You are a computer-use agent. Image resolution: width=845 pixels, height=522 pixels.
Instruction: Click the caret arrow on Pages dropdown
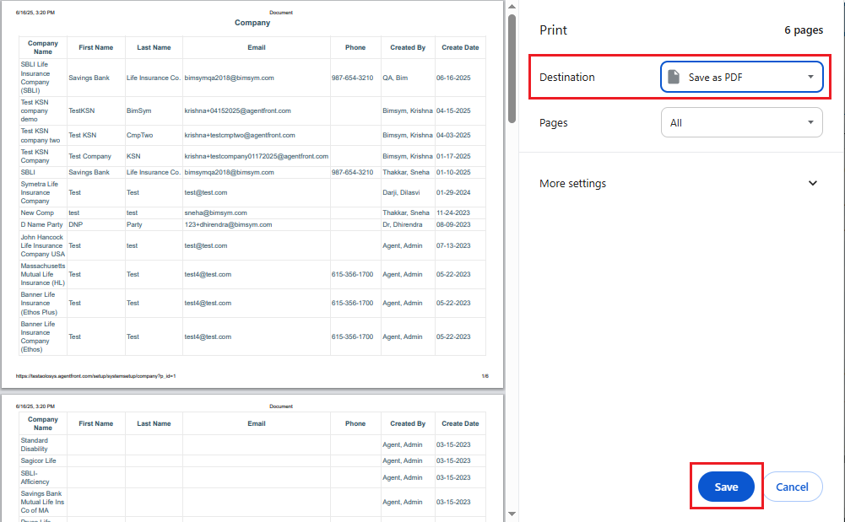(810, 122)
